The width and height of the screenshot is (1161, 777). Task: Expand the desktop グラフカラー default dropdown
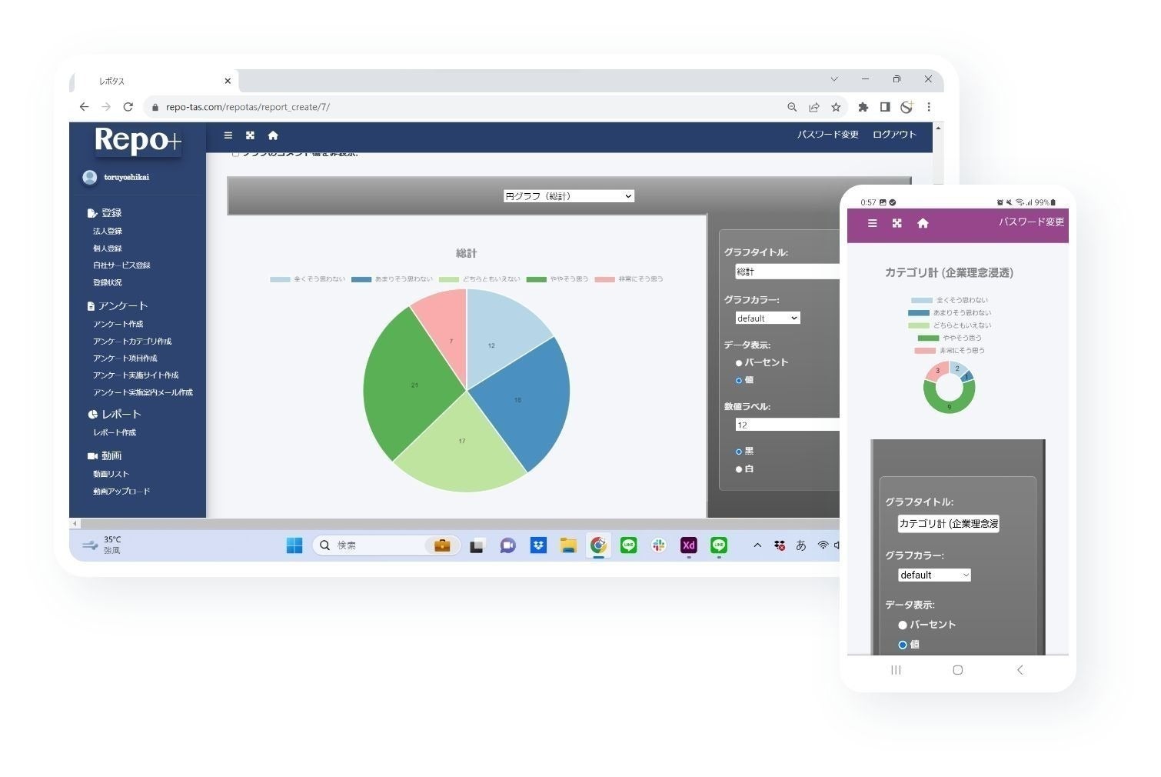click(x=767, y=318)
